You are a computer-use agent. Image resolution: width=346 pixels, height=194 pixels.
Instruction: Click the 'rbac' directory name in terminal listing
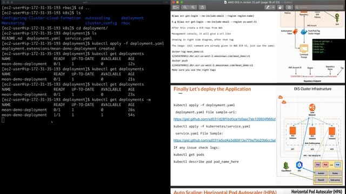pos(126,23)
